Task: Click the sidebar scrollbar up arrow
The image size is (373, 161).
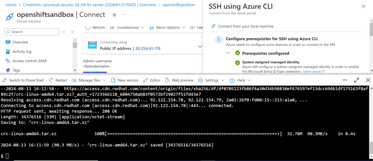Action: 75,40
